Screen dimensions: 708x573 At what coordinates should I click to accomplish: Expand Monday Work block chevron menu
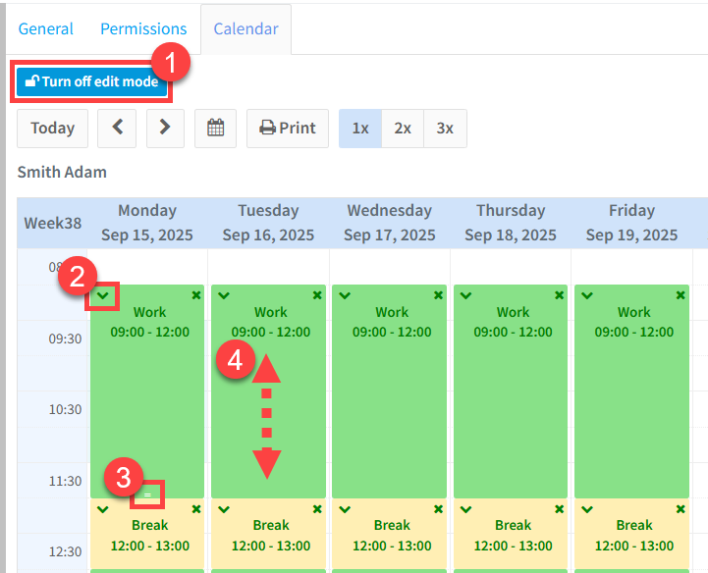[102, 294]
